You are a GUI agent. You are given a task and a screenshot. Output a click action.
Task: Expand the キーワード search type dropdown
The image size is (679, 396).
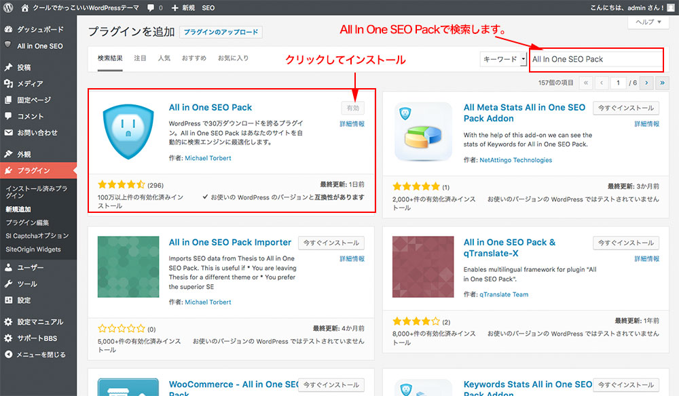(x=503, y=59)
